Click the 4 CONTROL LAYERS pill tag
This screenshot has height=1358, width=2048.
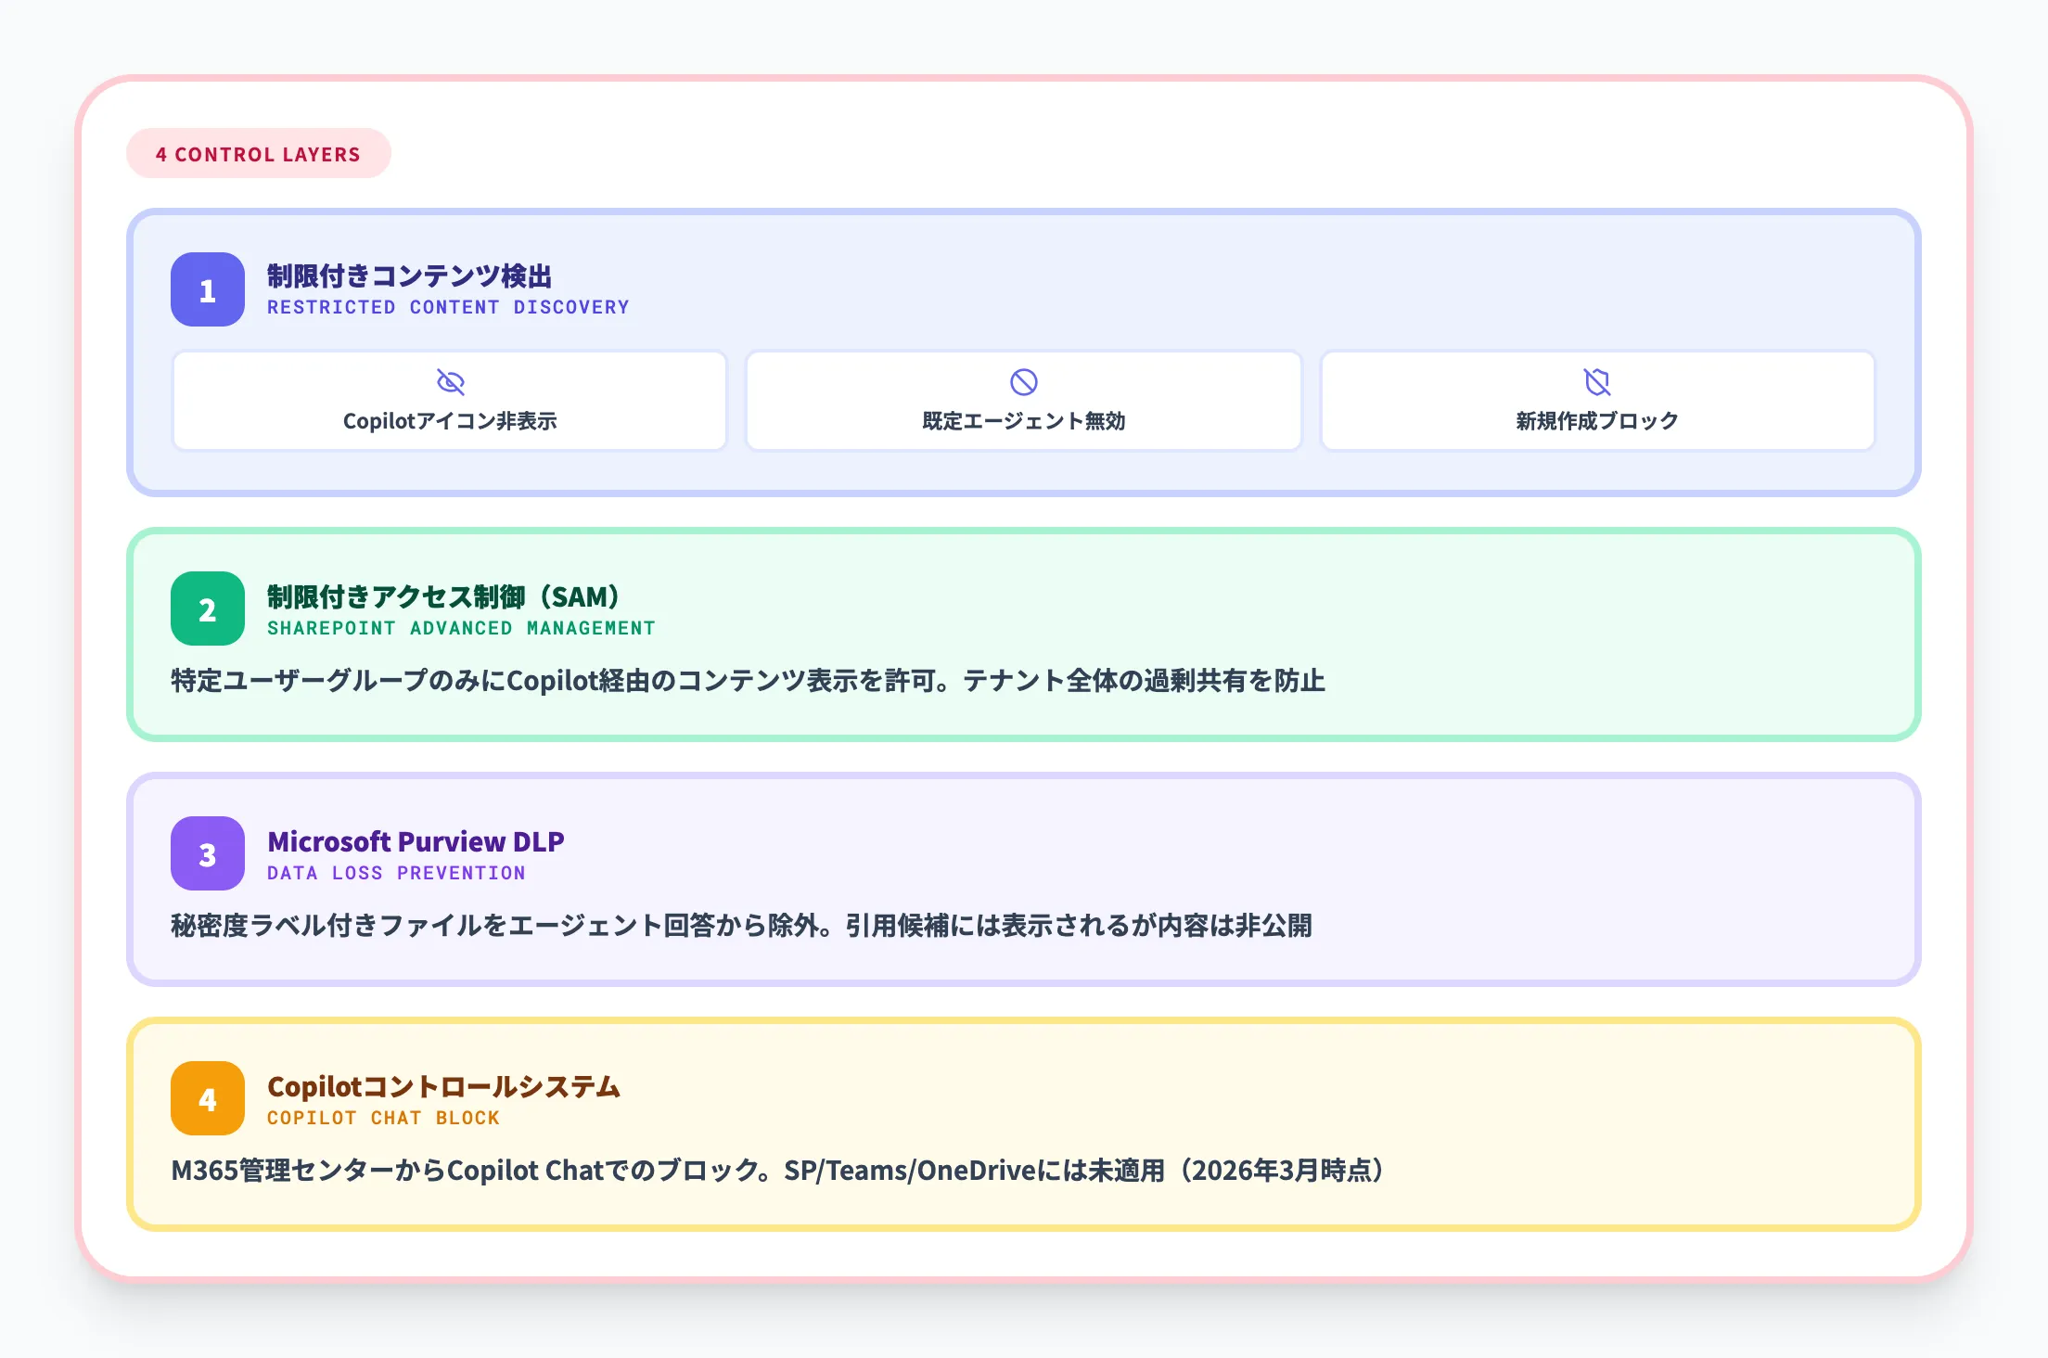tap(258, 154)
